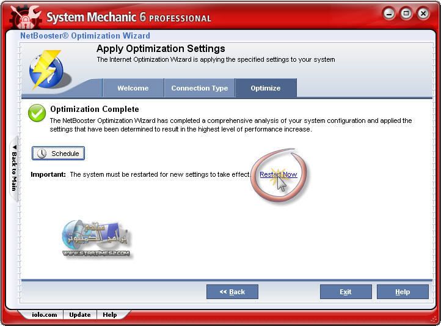Click the green checkmark completion icon
The image size is (441, 326).
(37, 113)
